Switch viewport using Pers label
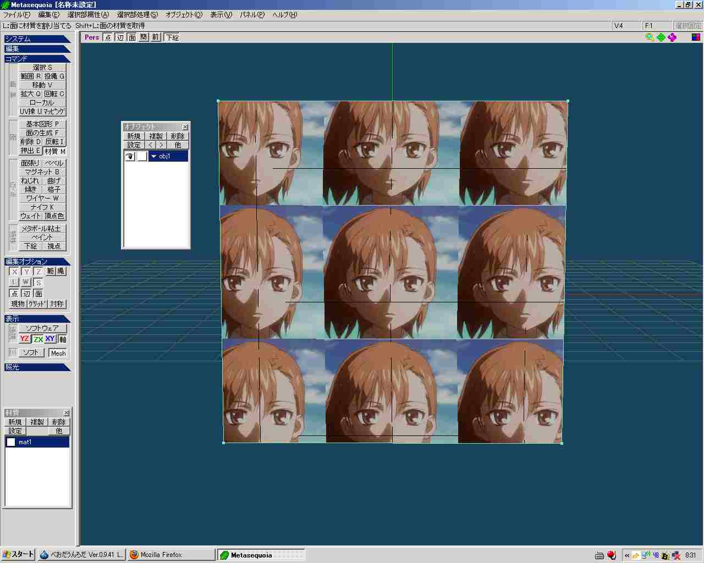The width and height of the screenshot is (704, 563). 92,37
